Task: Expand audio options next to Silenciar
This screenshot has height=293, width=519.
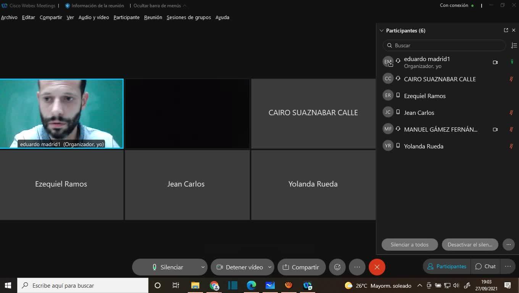Action: coord(203,267)
